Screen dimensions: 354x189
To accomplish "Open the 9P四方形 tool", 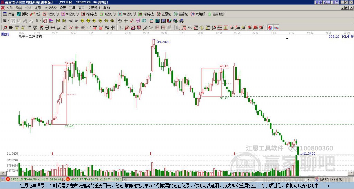I will 70,14.
